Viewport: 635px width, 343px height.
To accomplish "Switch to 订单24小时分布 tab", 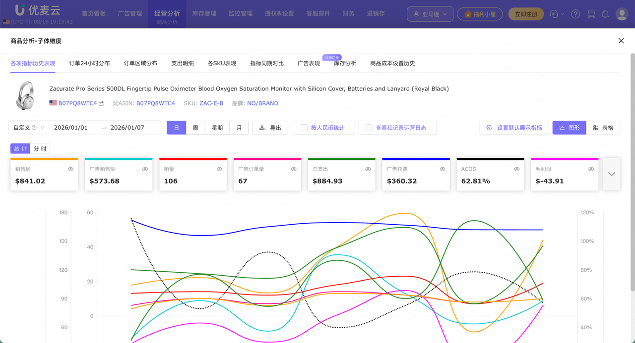I will click(x=89, y=63).
